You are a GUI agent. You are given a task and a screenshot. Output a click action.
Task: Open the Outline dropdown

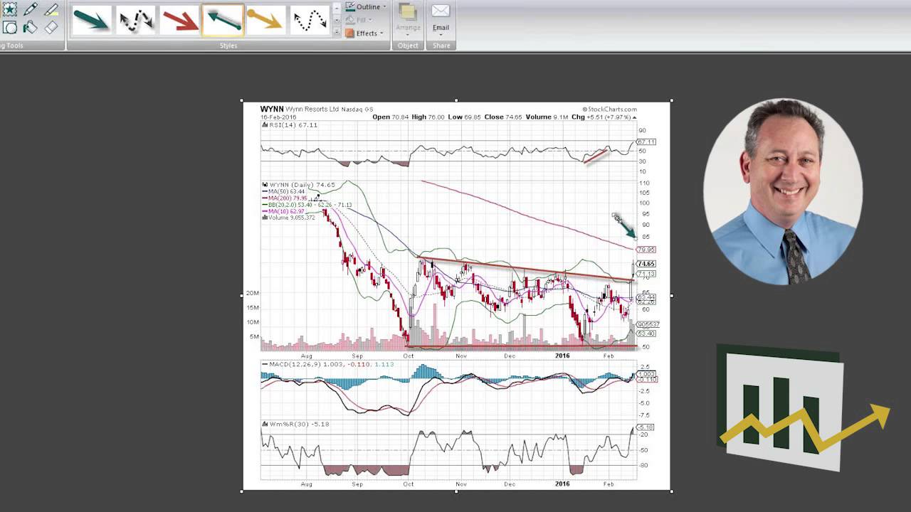tap(366, 7)
